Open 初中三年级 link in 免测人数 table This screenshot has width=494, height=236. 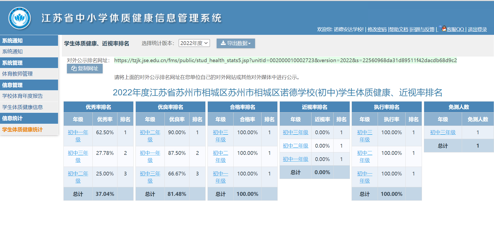pos(443,132)
